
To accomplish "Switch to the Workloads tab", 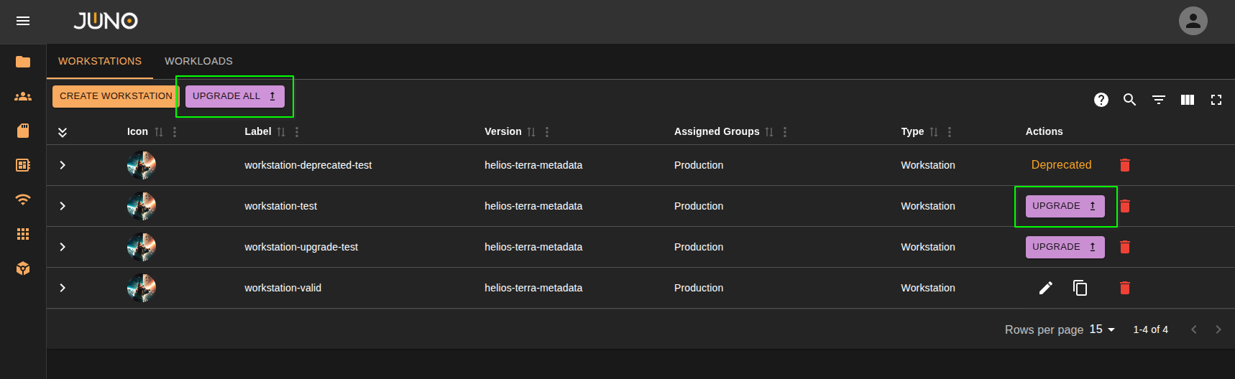I will [x=198, y=61].
